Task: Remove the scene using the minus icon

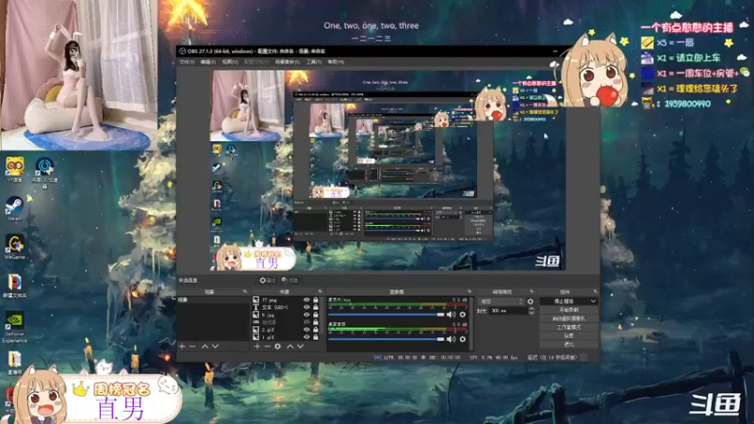Action: point(192,346)
